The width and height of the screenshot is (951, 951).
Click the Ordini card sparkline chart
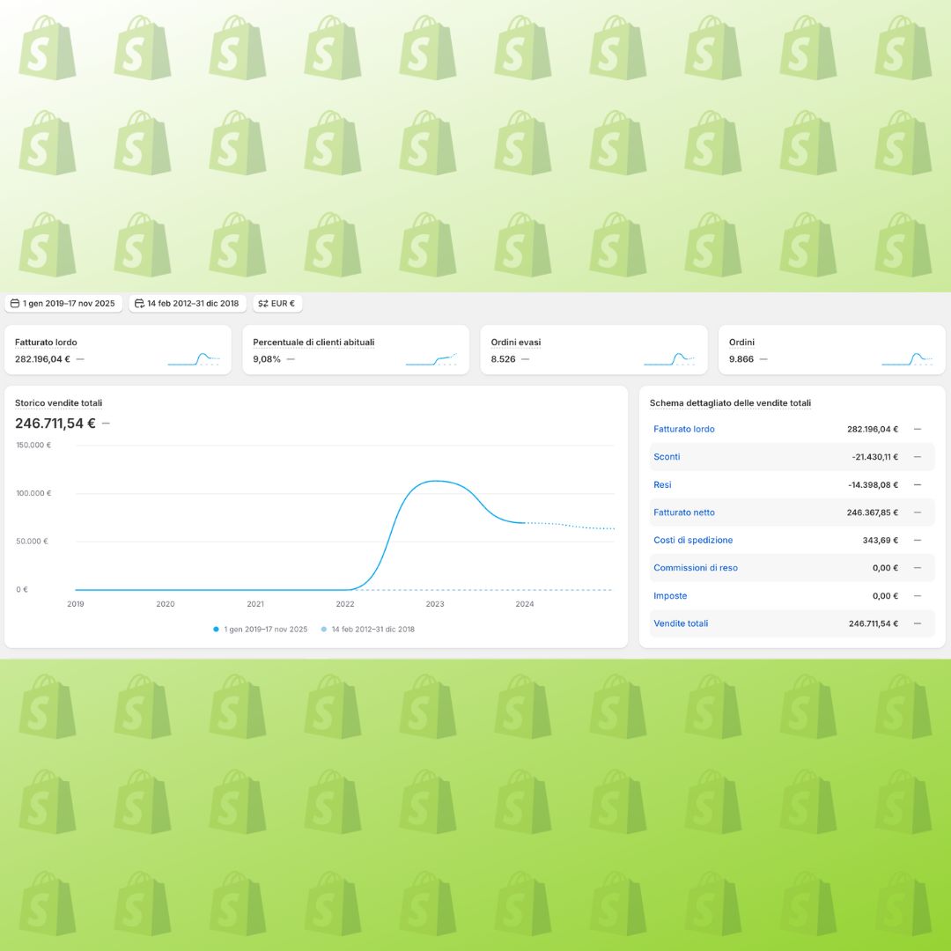pyautogui.click(x=907, y=358)
